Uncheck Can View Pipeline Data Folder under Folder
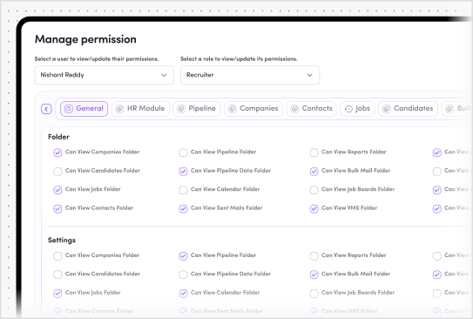473x319 pixels. click(183, 172)
